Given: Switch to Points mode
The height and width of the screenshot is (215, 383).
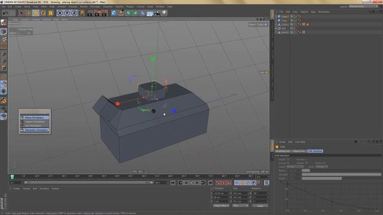Looking at the screenshot, I should [4, 53].
